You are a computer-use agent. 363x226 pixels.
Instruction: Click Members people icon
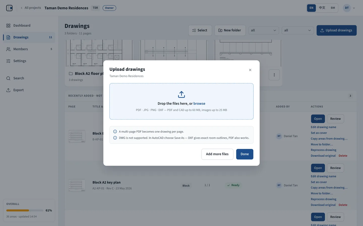8,49
